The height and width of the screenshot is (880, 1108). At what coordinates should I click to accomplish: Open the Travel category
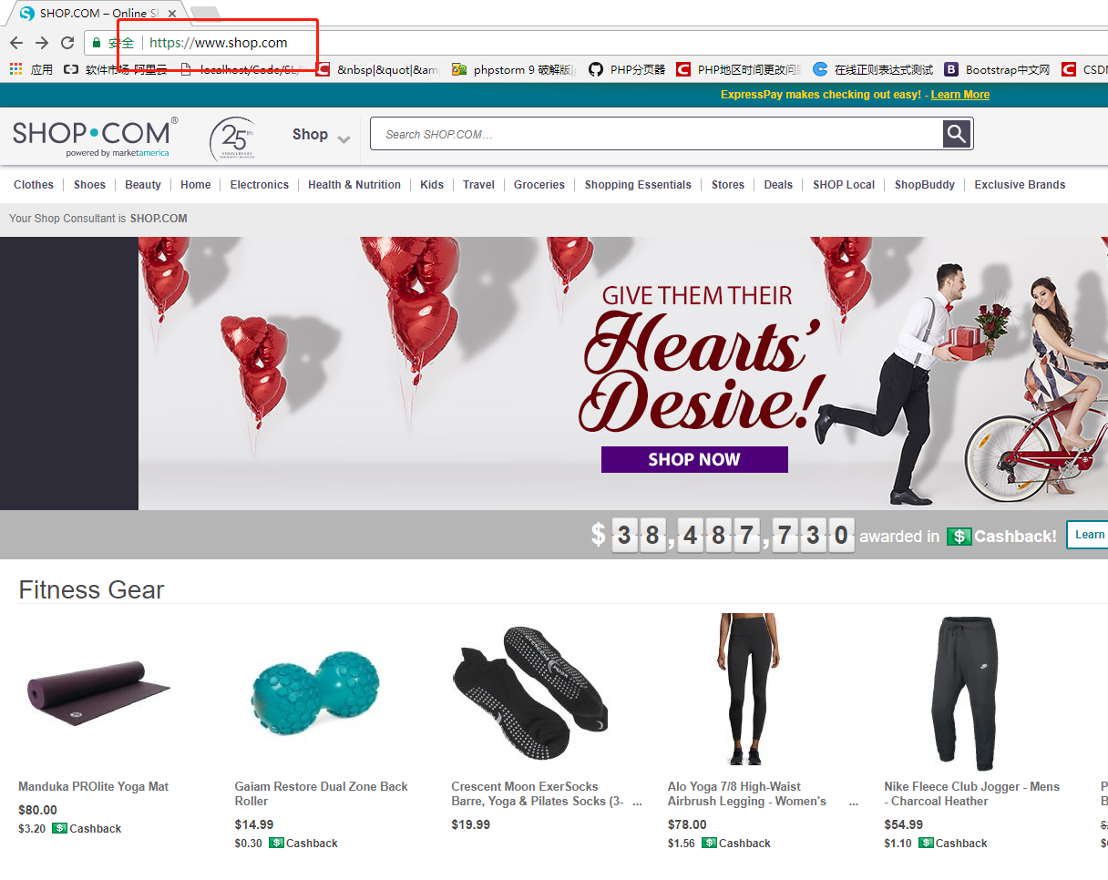coord(478,185)
